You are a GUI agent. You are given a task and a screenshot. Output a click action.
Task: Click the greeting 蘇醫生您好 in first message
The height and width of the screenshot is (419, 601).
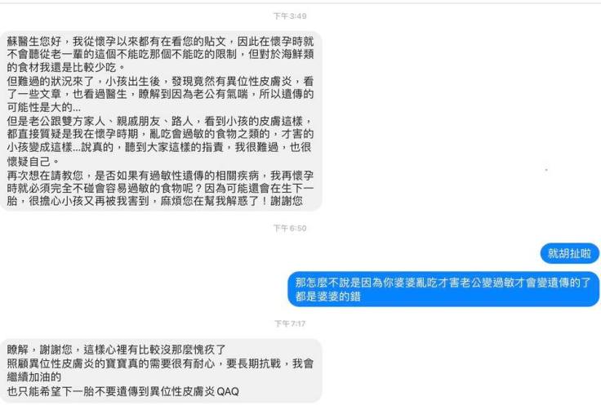[x=34, y=41]
